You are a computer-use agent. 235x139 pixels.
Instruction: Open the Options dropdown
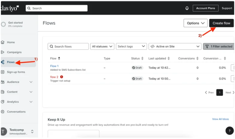pyautogui.click(x=196, y=23)
